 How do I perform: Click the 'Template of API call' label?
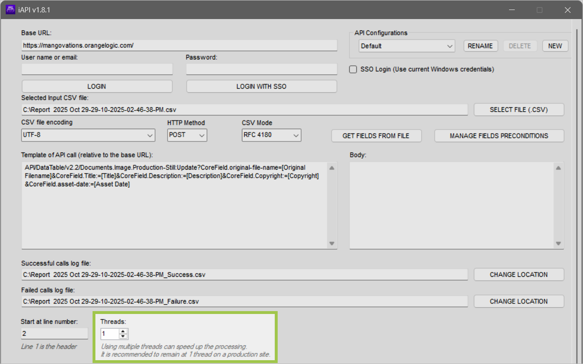[87, 155]
